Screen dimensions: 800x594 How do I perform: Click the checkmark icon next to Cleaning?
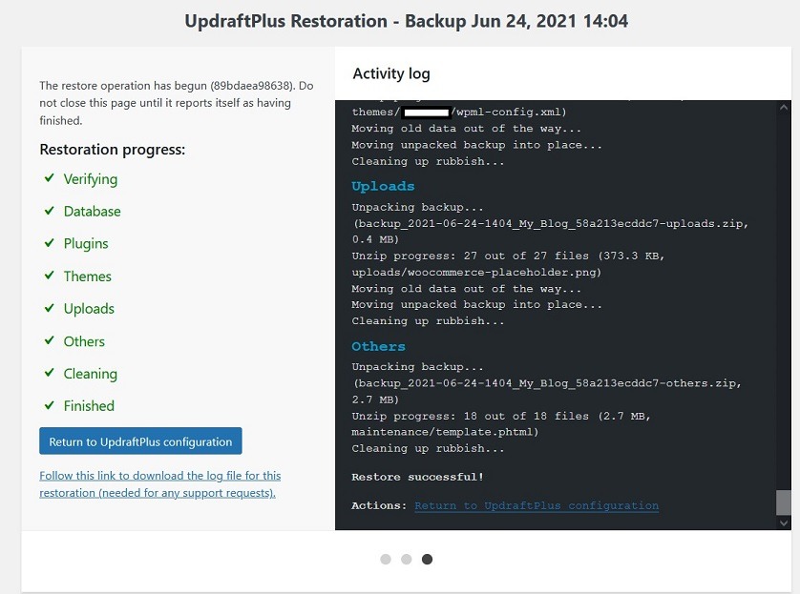click(50, 373)
